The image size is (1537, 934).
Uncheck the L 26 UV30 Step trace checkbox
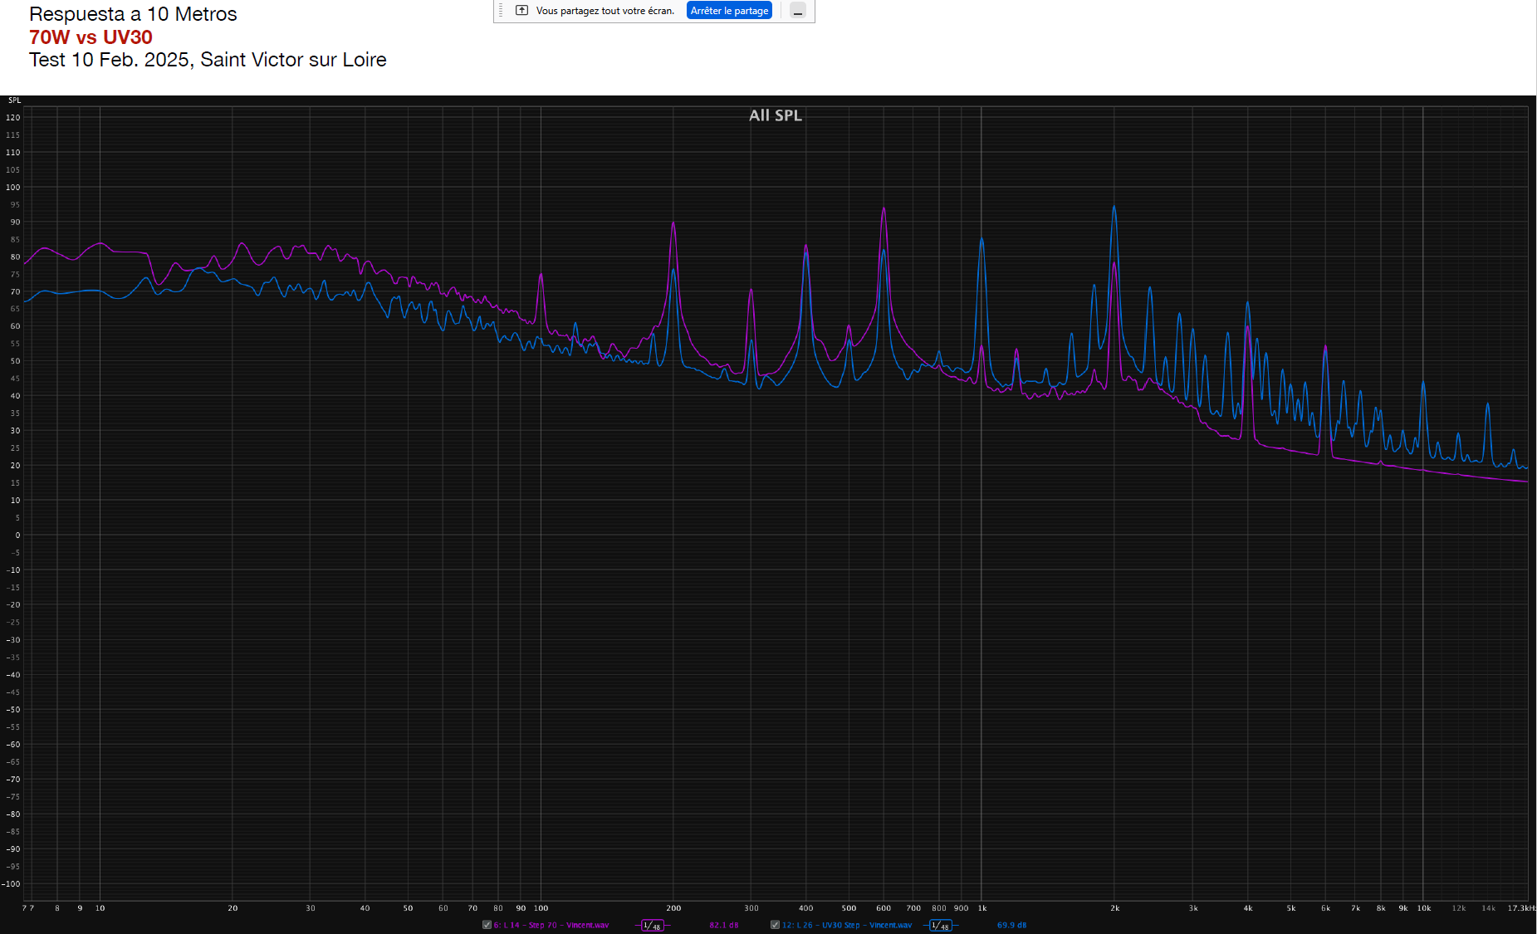pyautogui.click(x=775, y=925)
